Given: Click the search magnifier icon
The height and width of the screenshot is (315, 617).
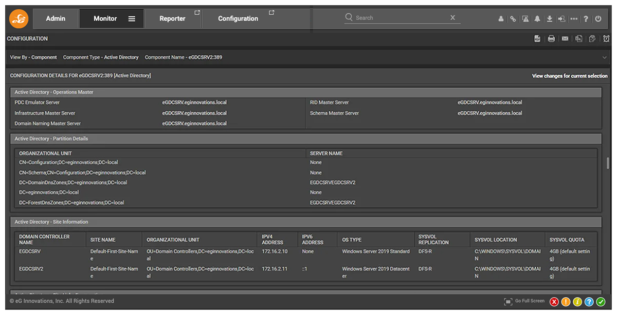Looking at the screenshot, I should coord(349,17).
